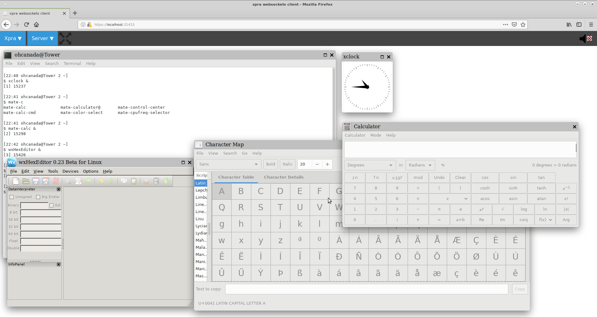Viewport: 597px width, 318px height.
Task: Click the terminal window vertical scrollbar
Action: [334, 104]
